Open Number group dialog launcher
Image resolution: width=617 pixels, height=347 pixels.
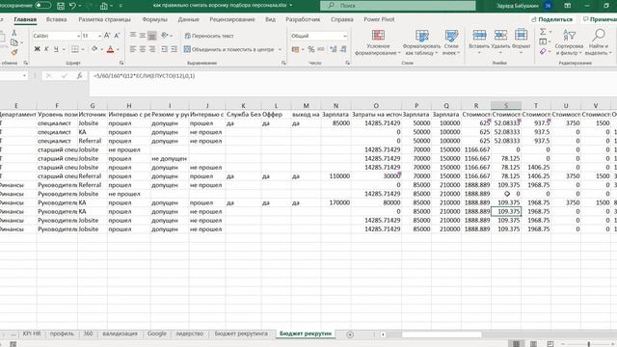pos(347,63)
